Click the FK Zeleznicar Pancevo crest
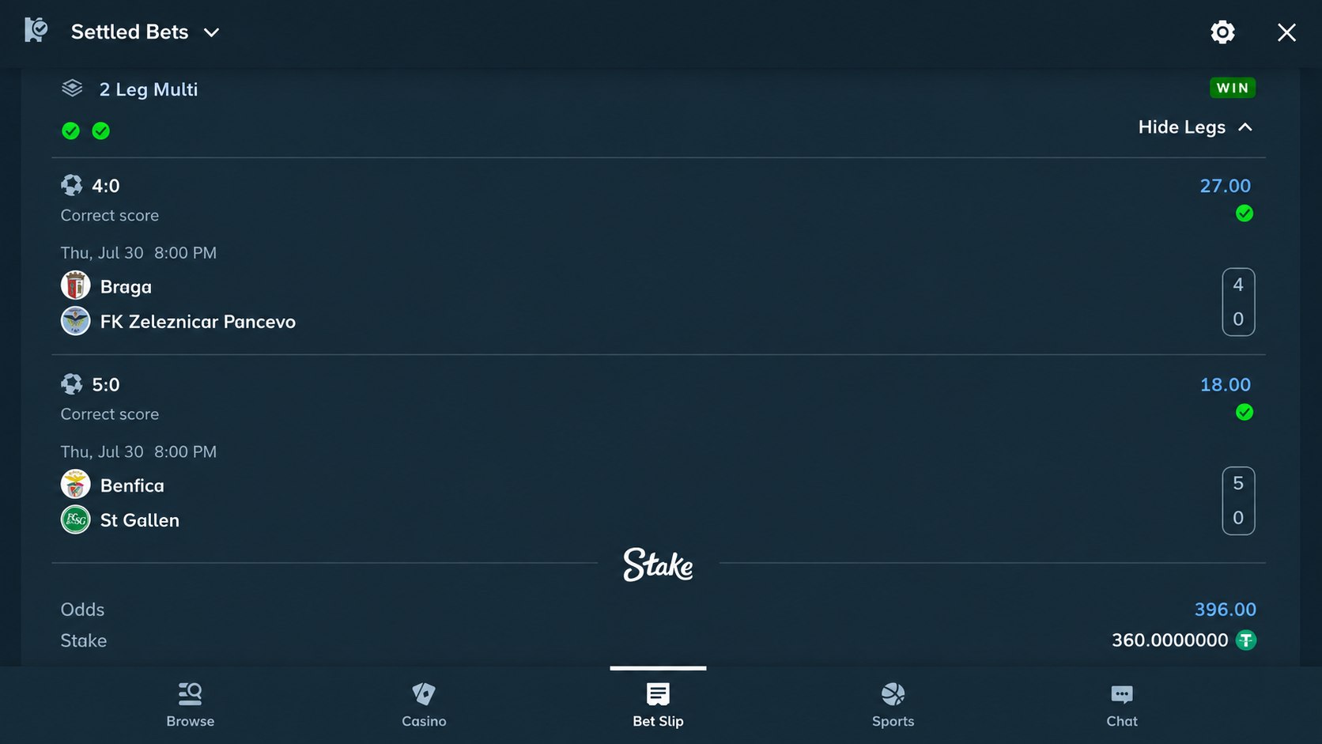 [76, 320]
